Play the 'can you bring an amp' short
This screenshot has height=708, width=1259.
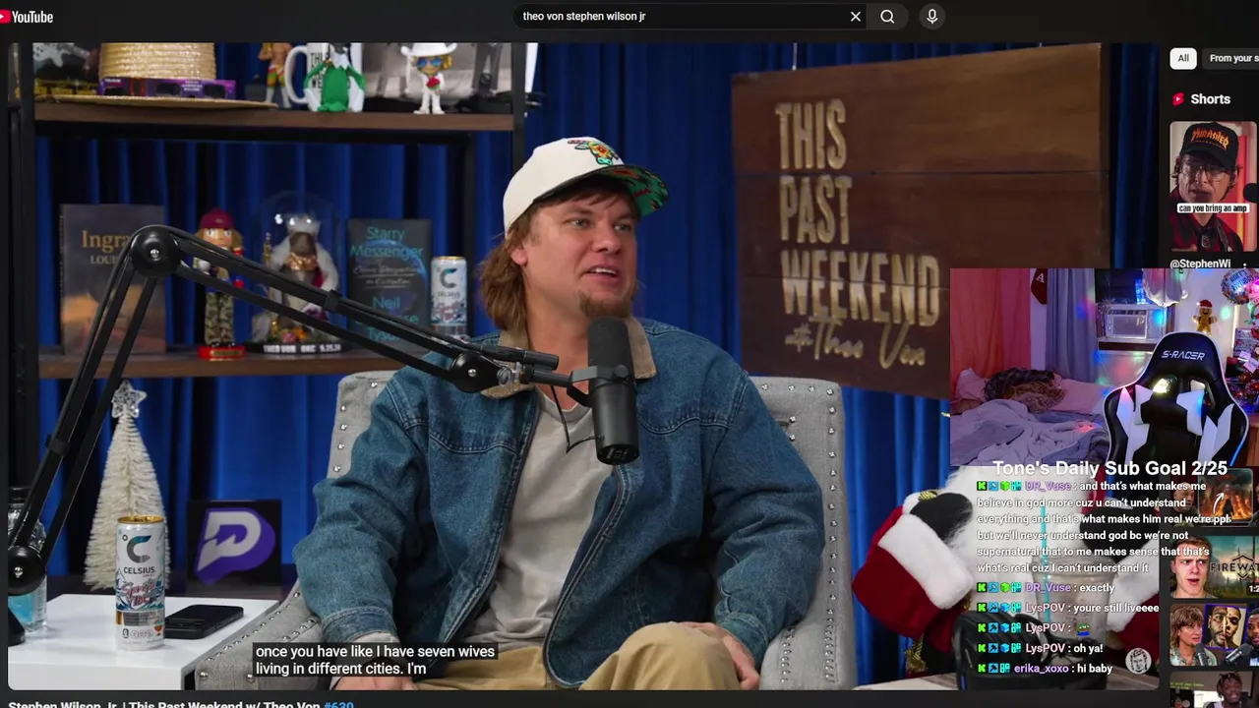1214,186
